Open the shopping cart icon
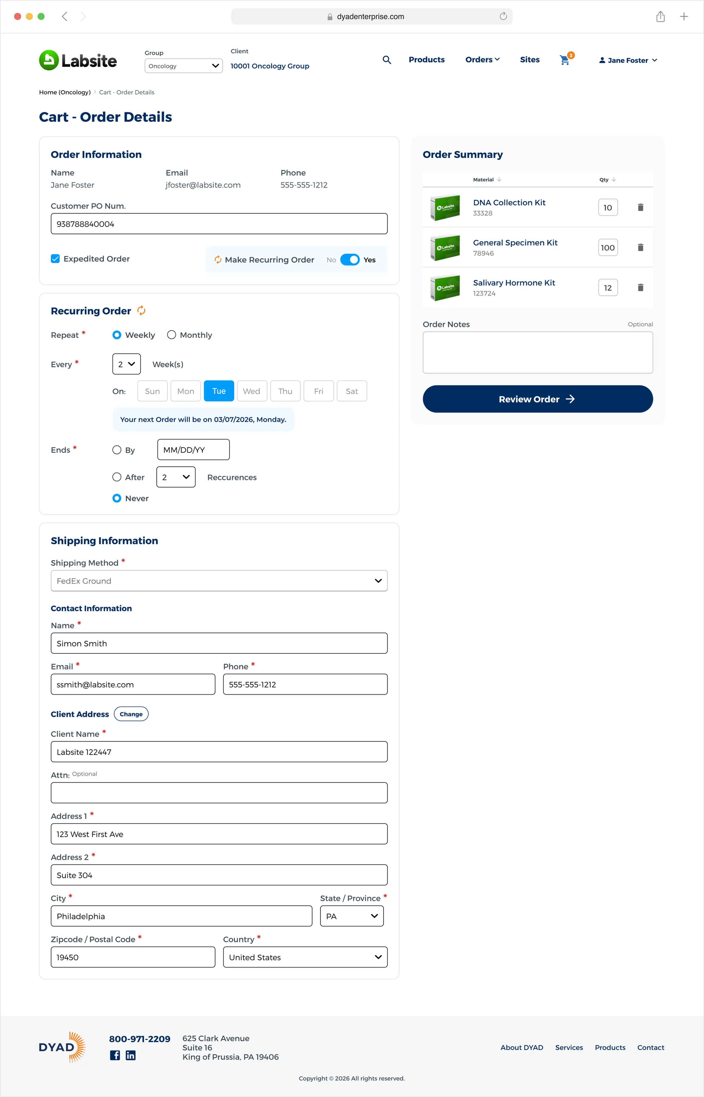 click(565, 60)
